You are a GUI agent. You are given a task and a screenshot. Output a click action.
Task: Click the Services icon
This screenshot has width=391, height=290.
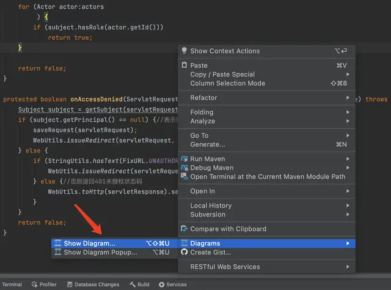point(161,284)
